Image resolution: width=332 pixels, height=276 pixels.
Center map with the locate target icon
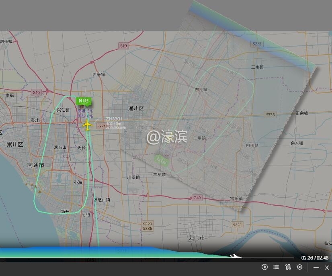pyautogui.click(x=299, y=267)
